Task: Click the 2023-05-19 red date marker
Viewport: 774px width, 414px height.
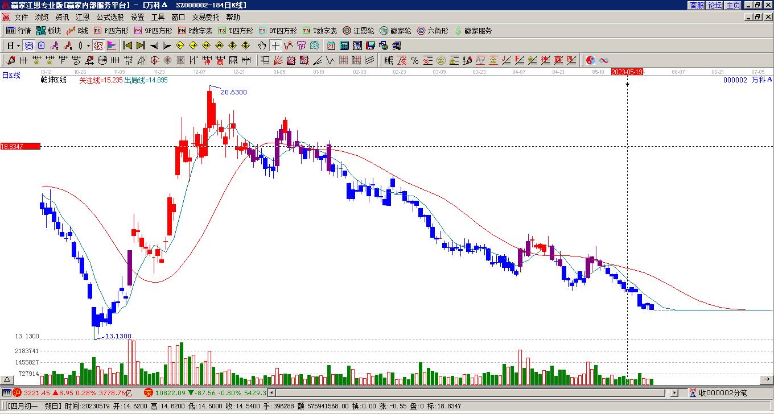Action: pyautogui.click(x=627, y=72)
